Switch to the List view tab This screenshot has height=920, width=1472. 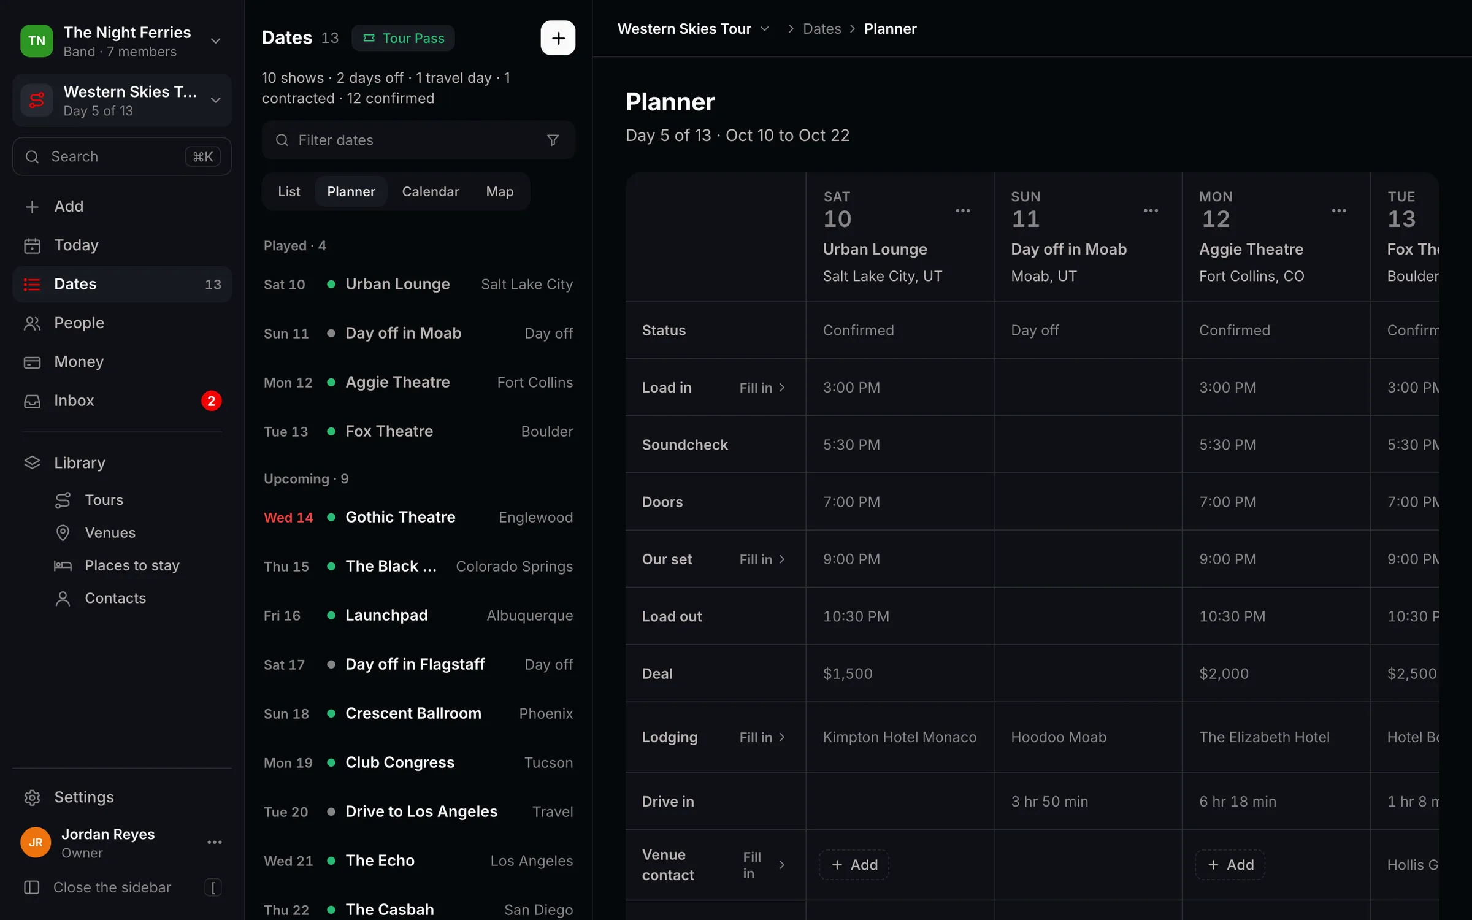point(289,191)
